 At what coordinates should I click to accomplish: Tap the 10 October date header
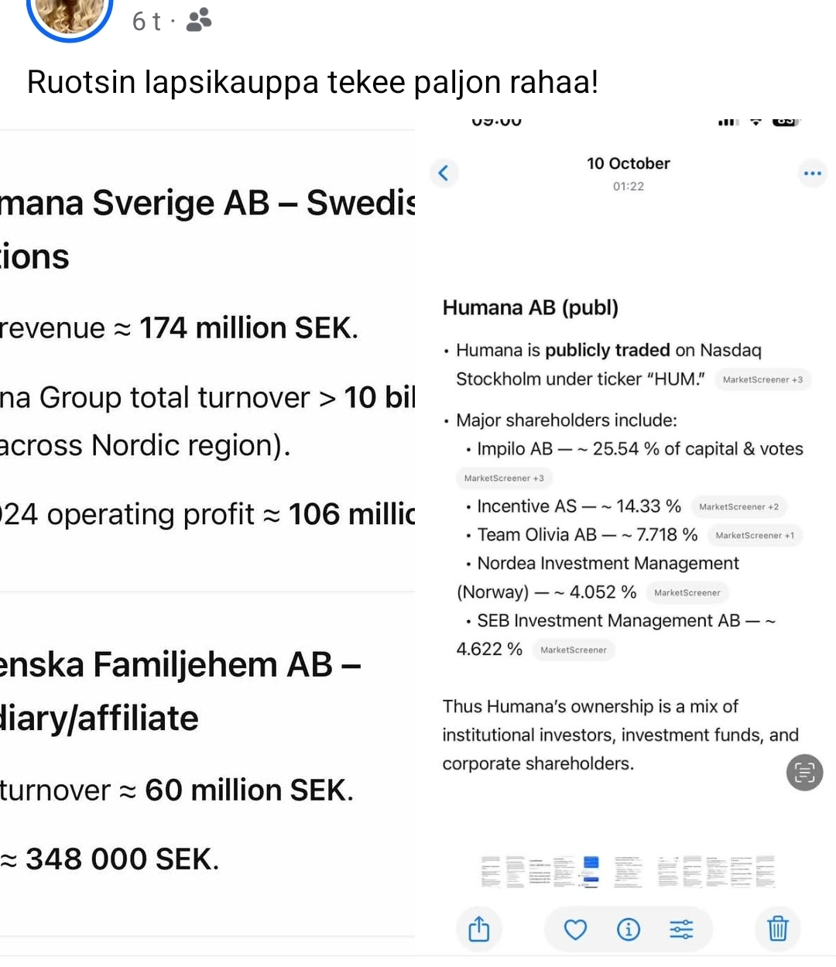click(628, 163)
